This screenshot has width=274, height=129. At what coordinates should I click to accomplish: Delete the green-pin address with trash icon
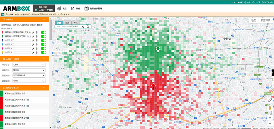point(37,36)
